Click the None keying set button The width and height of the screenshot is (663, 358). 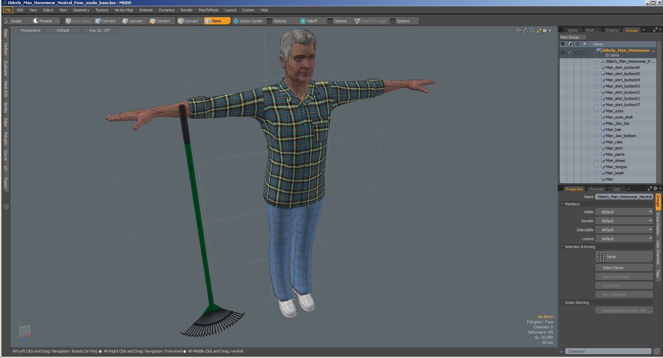624,257
